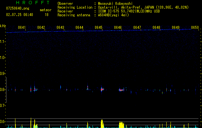Click the 0.8 kHz axis label
Screen dimensions: 202x128
pyautogui.click(x=3, y=90)
